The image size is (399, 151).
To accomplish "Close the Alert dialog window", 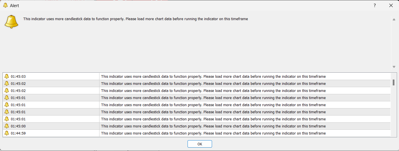I will click(x=391, y=5).
